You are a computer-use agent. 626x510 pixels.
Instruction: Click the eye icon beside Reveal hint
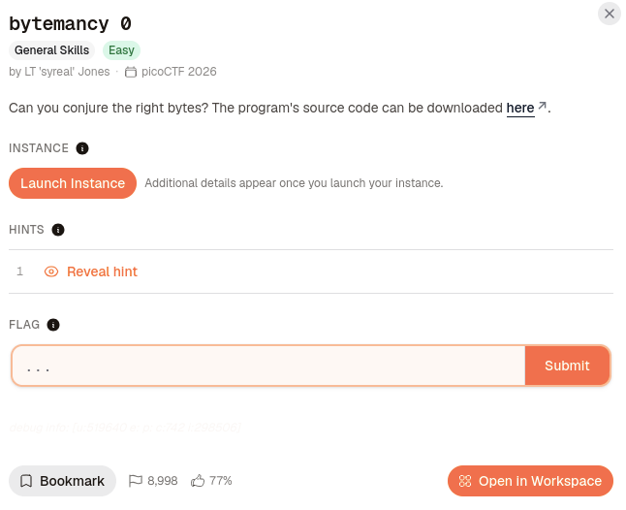[51, 271]
